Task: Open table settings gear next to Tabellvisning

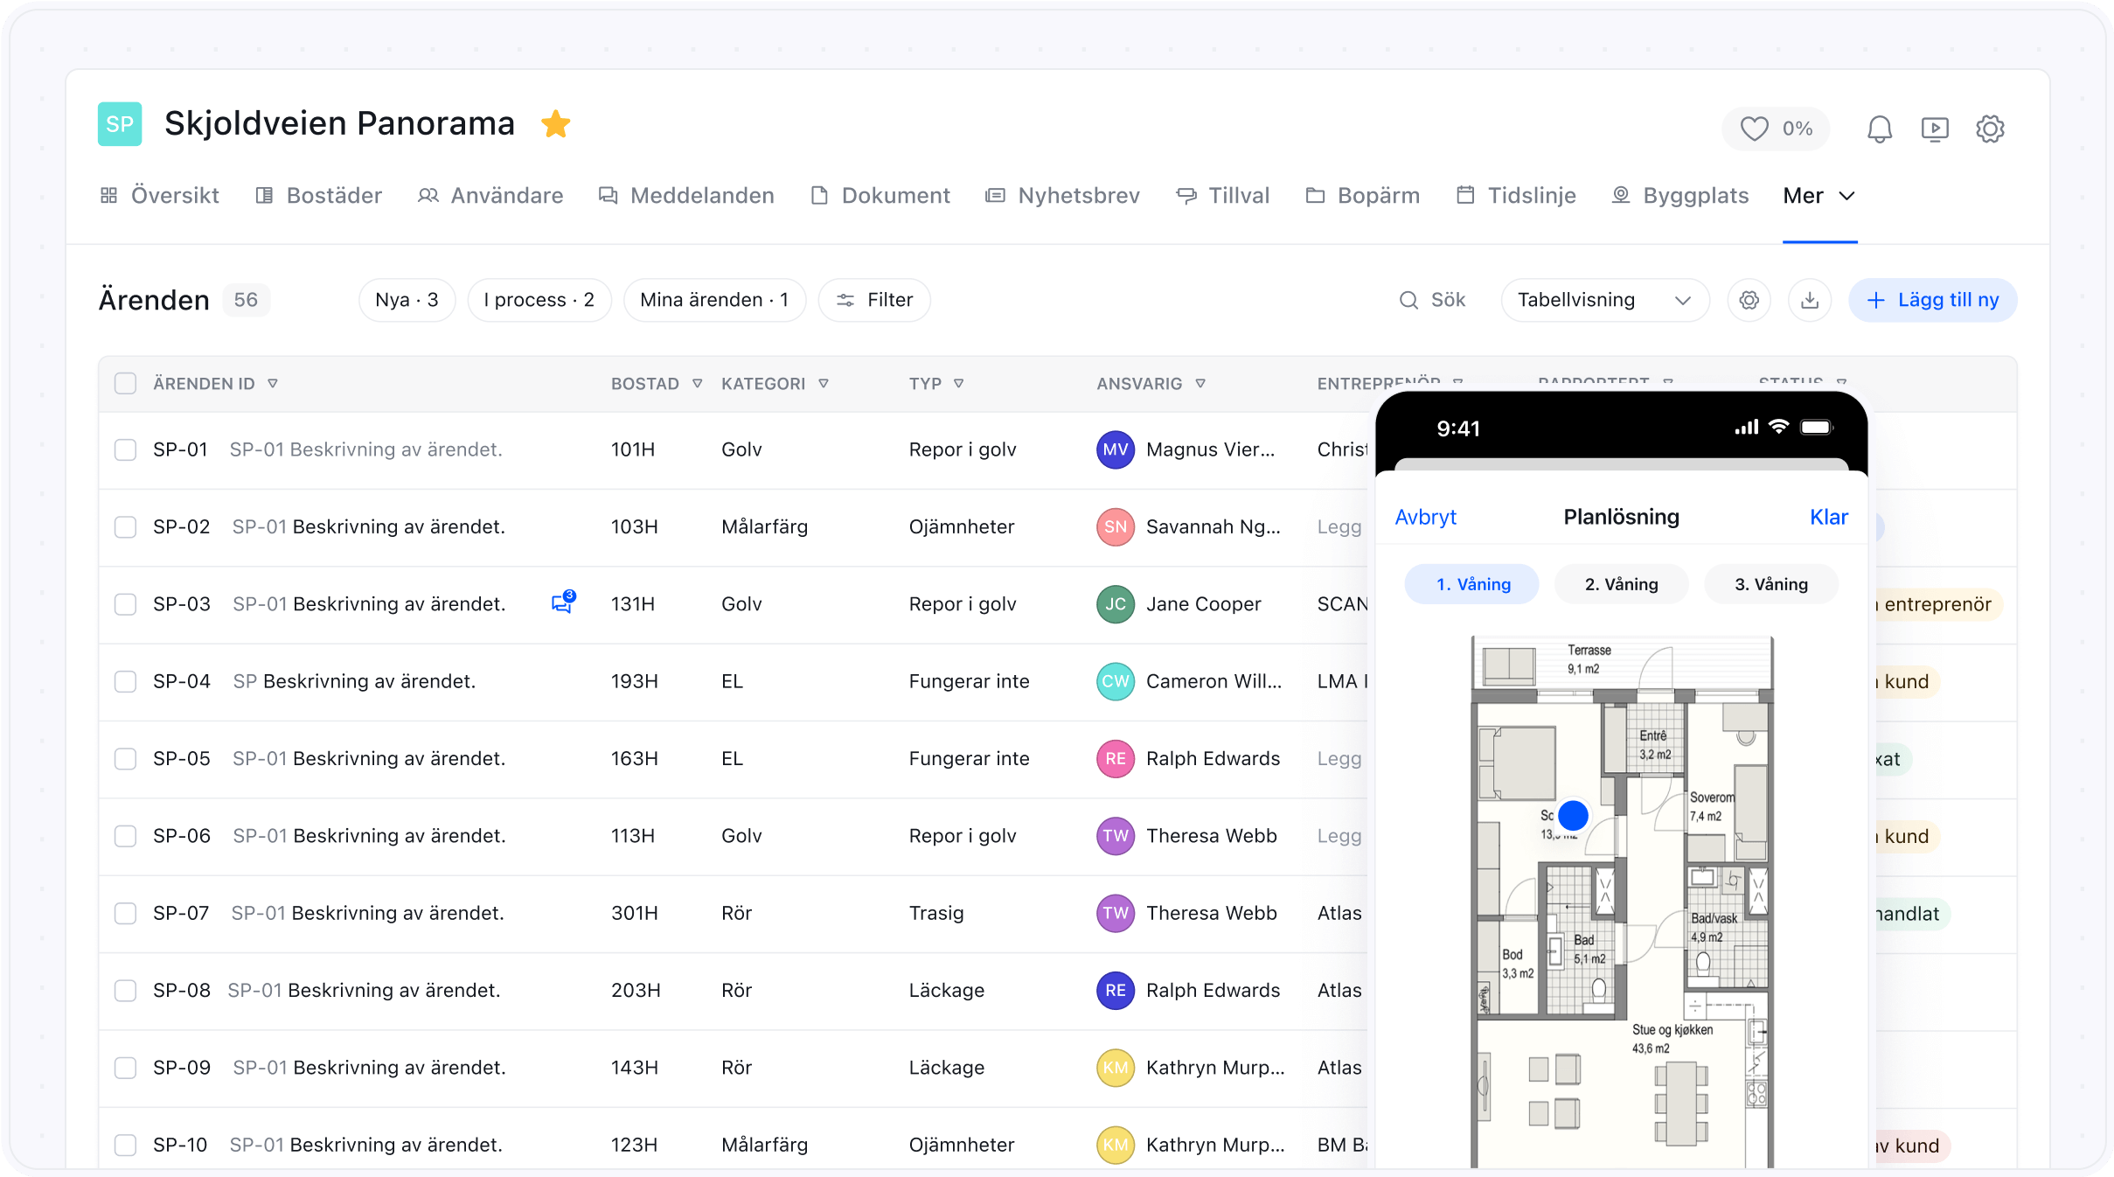Action: coord(1749,301)
